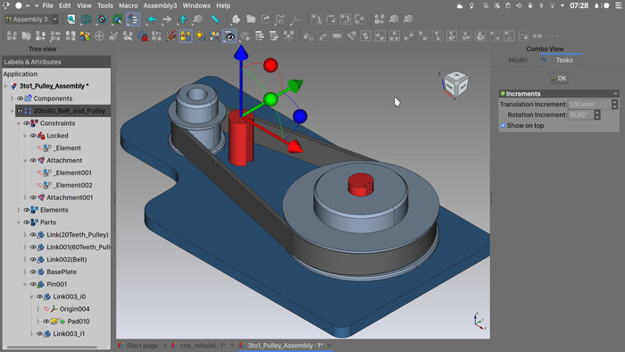Toggle the eye visibility toolbar icon

click(x=229, y=37)
